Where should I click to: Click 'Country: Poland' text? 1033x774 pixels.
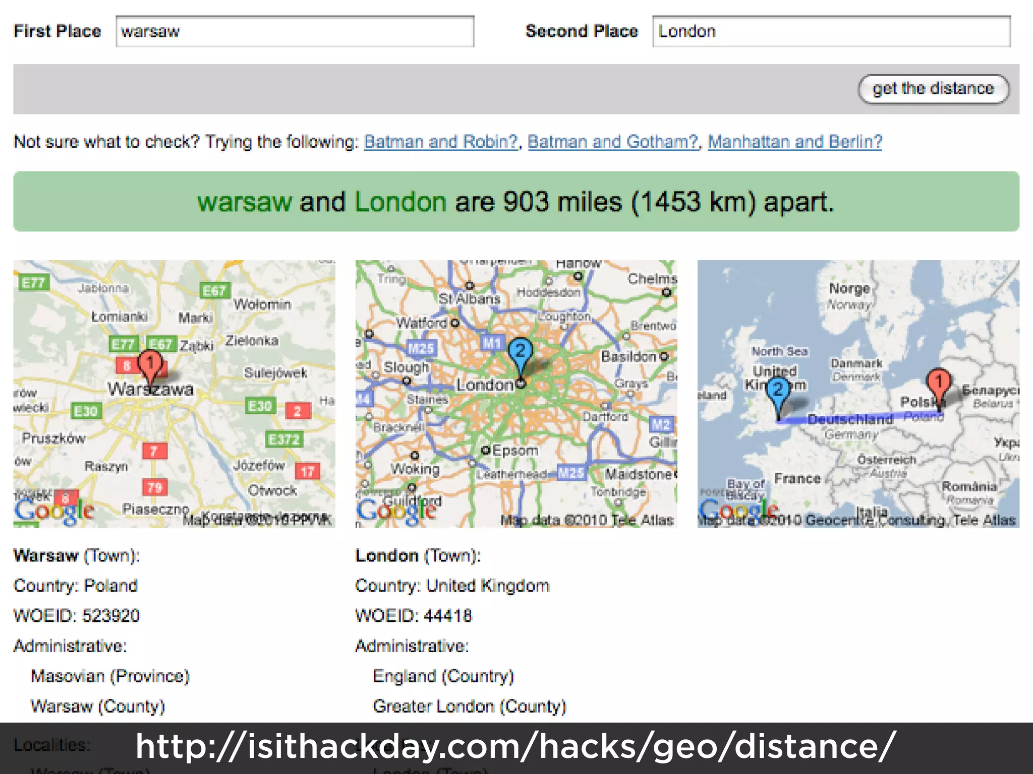coord(76,586)
